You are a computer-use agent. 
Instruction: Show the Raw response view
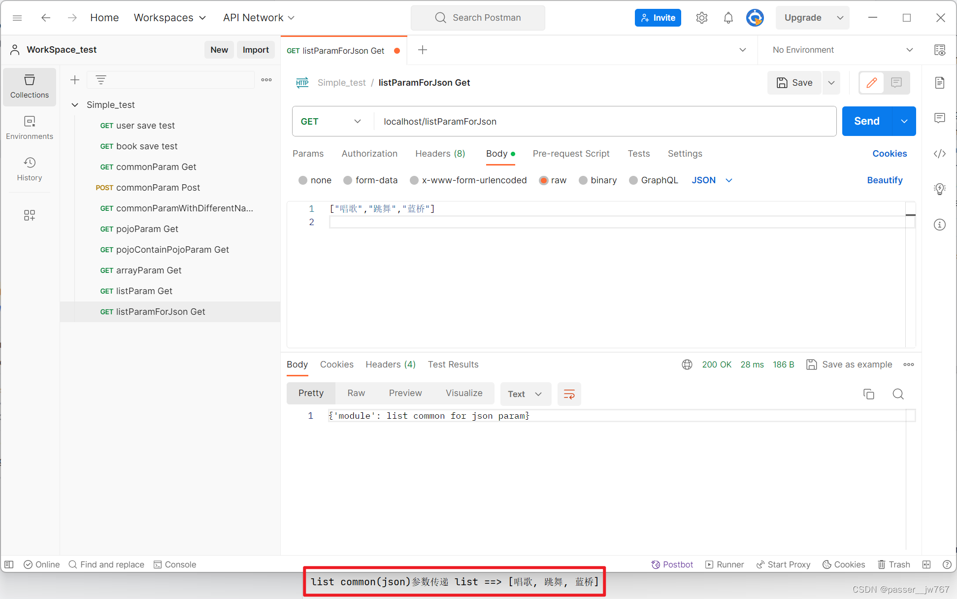[x=356, y=393]
